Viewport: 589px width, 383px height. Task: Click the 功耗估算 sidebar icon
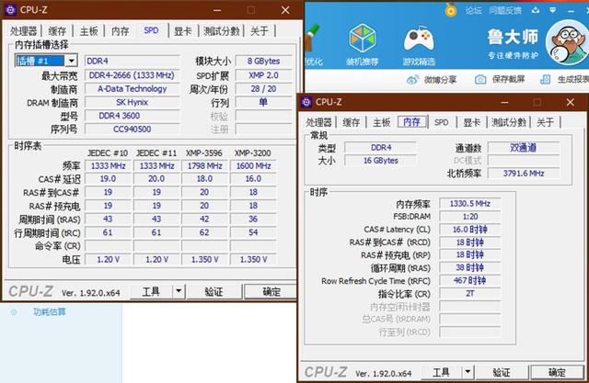tap(14, 311)
